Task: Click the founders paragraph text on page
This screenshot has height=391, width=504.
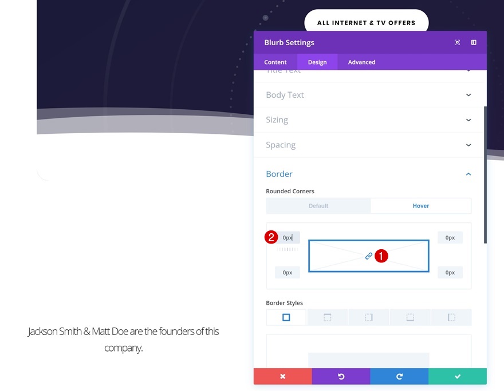Action: pyautogui.click(x=124, y=340)
